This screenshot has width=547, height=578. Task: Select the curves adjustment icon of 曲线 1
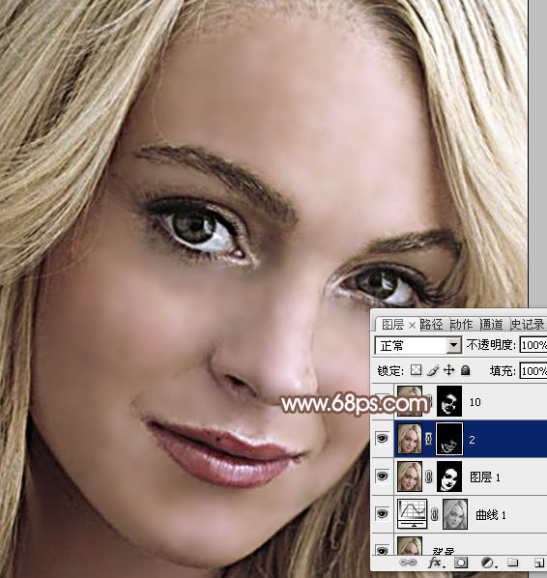tap(413, 514)
